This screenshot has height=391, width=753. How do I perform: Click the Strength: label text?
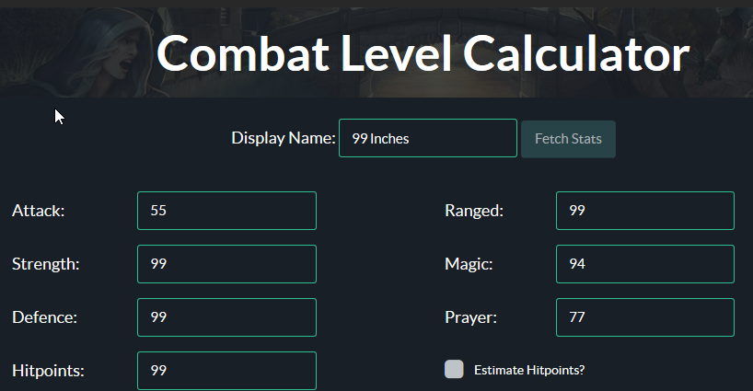coord(46,264)
